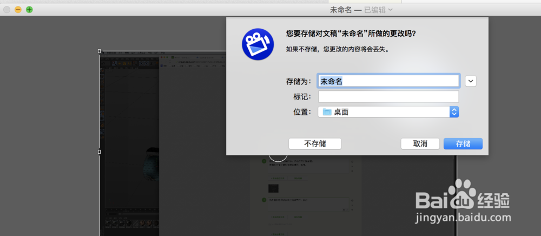Click the 存储为 filename input field
541x236 pixels.
click(388, 81)
